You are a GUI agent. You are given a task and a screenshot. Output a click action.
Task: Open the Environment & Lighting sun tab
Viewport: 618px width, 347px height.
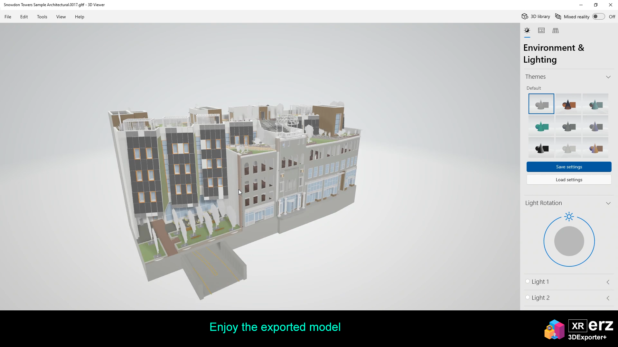click(x=527, y=31)
